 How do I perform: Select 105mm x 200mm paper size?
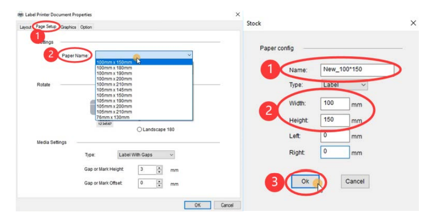(x=144, y=106)
